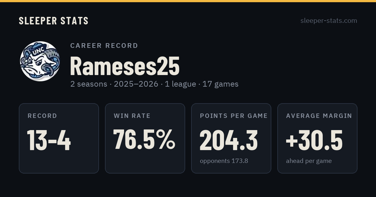Click the Rameses25 username heading
The image size is (376, 197).
125,66
